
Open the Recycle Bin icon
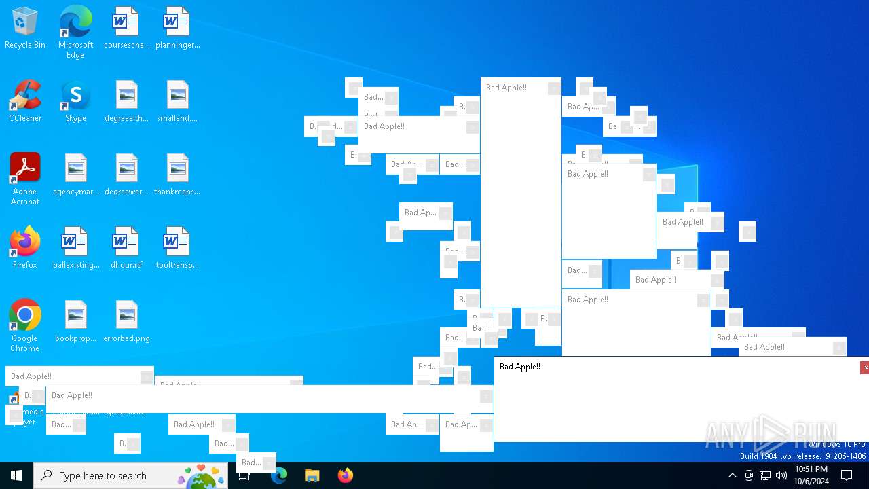(25, 29)
